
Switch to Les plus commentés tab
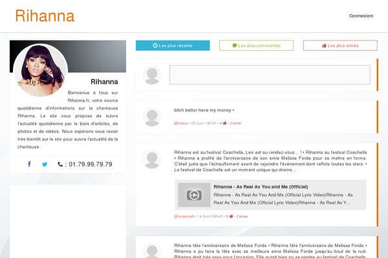pos(256,45)
